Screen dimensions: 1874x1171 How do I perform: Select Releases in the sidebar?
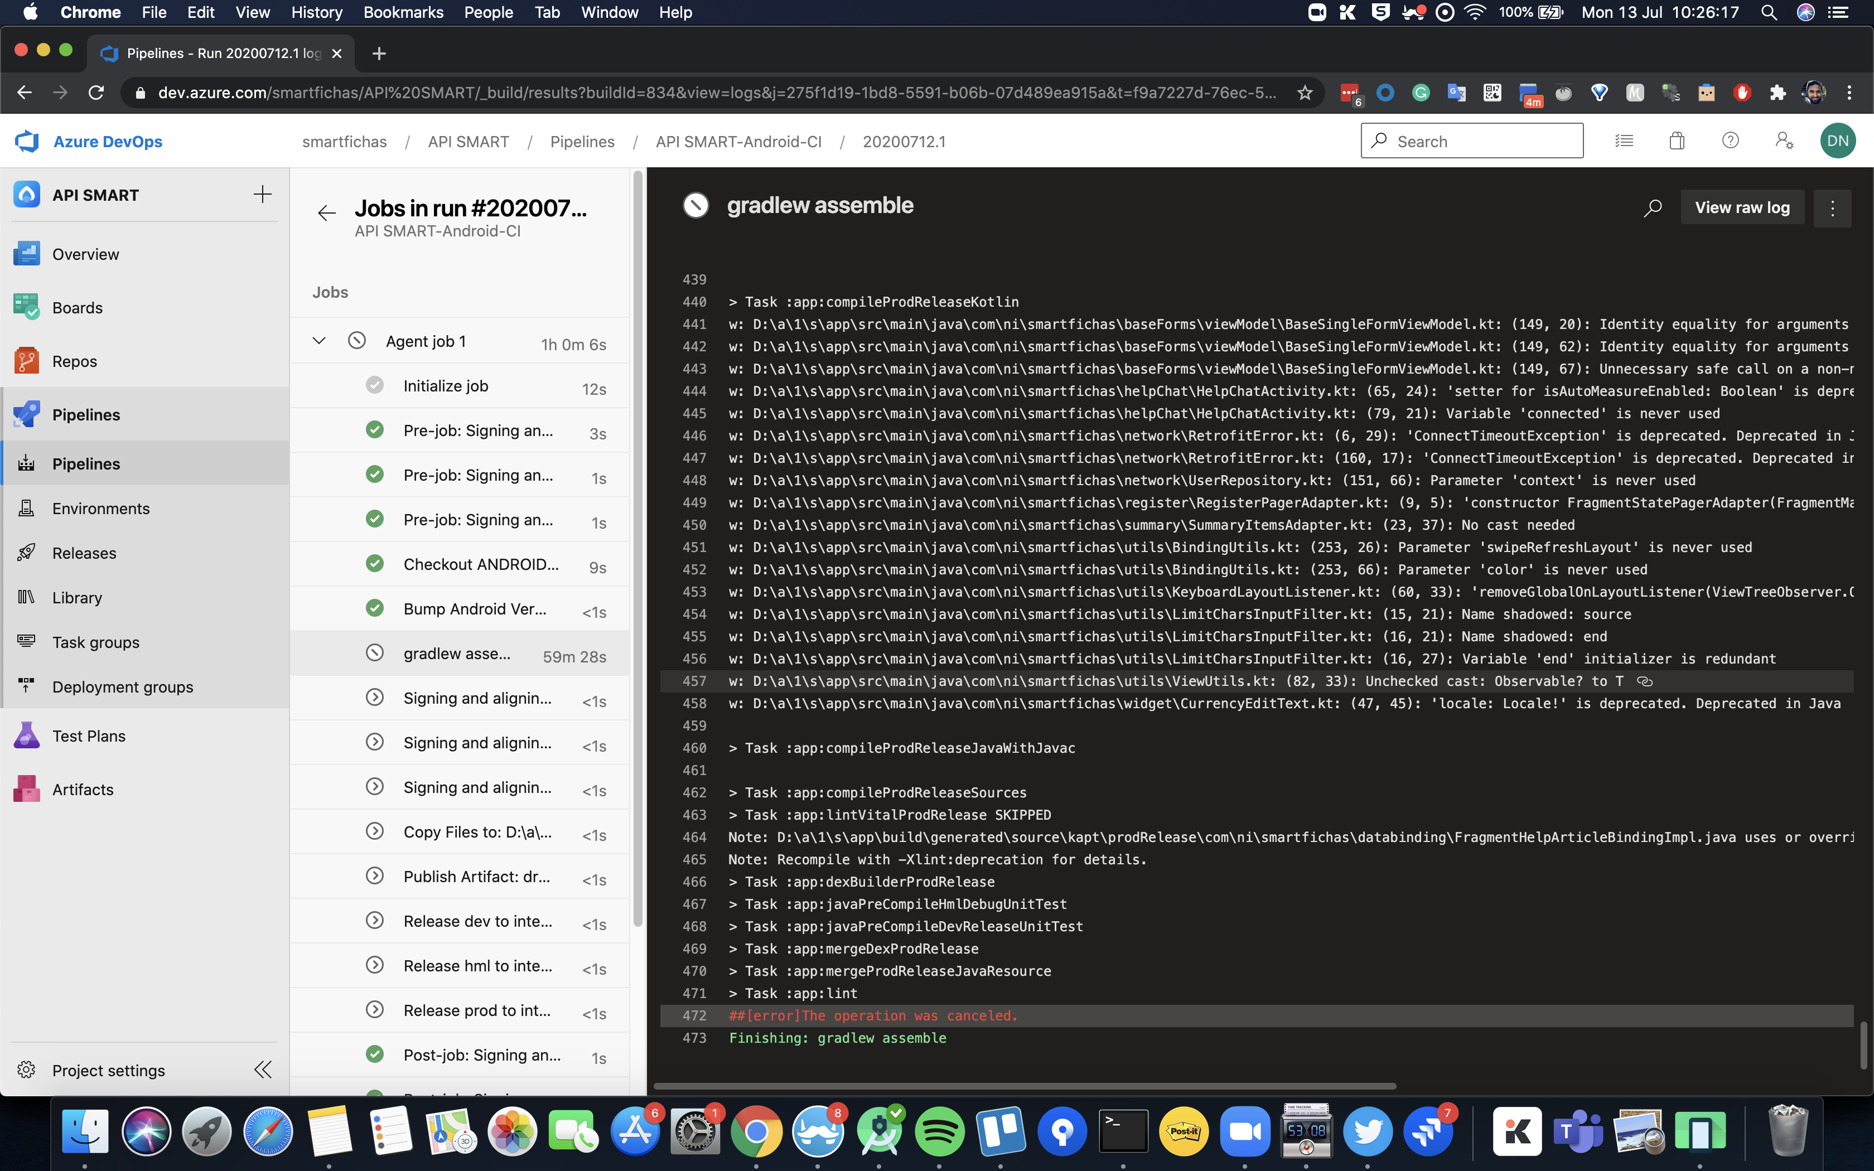click(x=84, y=552)
